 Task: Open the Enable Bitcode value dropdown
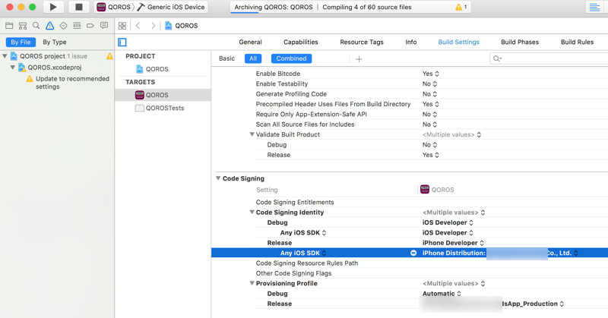431,74
